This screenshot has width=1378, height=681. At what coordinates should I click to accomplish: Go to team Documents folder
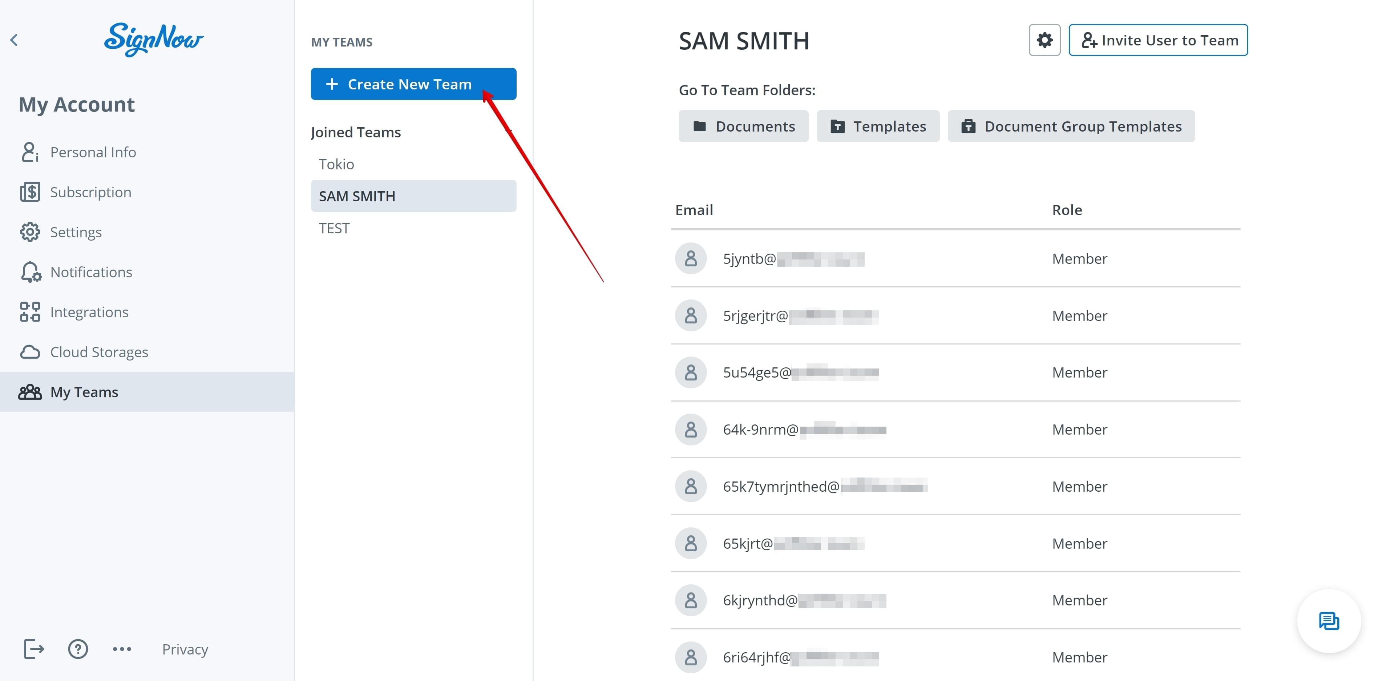744,126
